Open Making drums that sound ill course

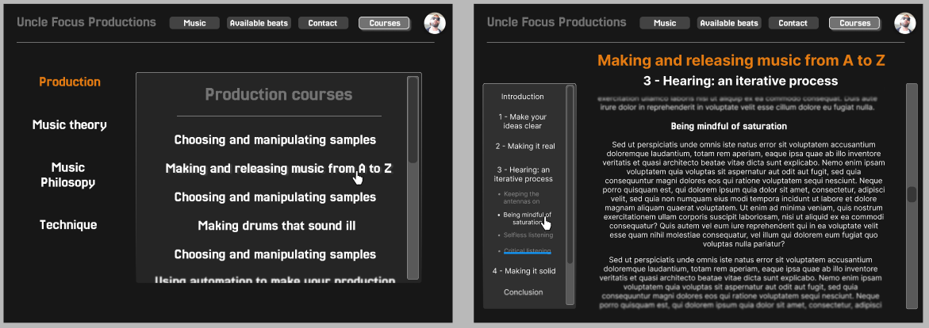[x=277, y=226]
